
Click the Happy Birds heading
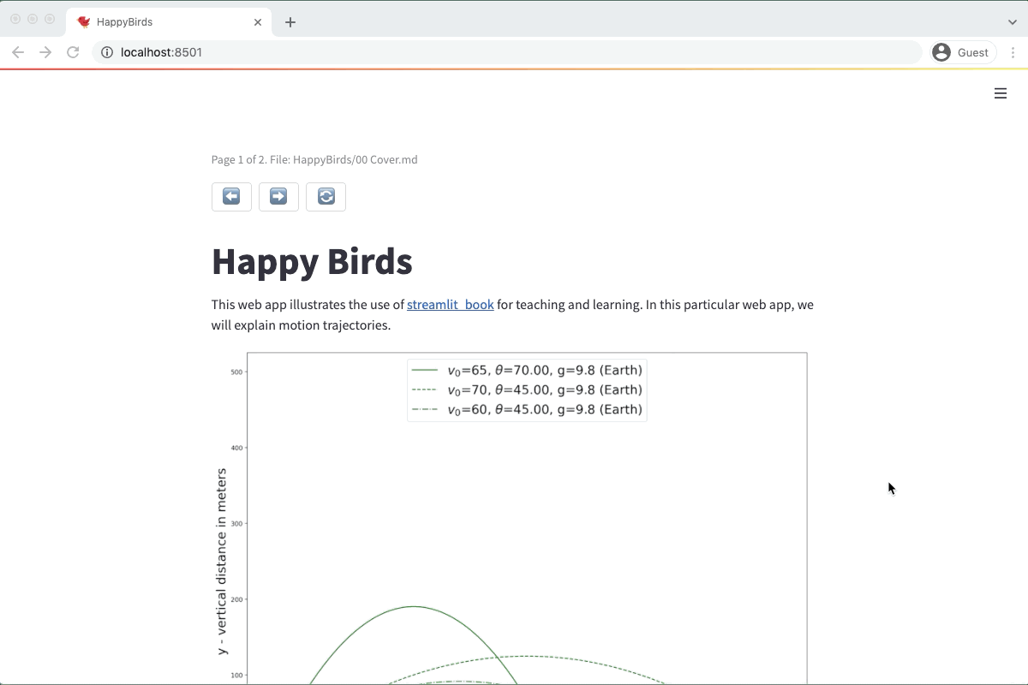pos(312,261)
